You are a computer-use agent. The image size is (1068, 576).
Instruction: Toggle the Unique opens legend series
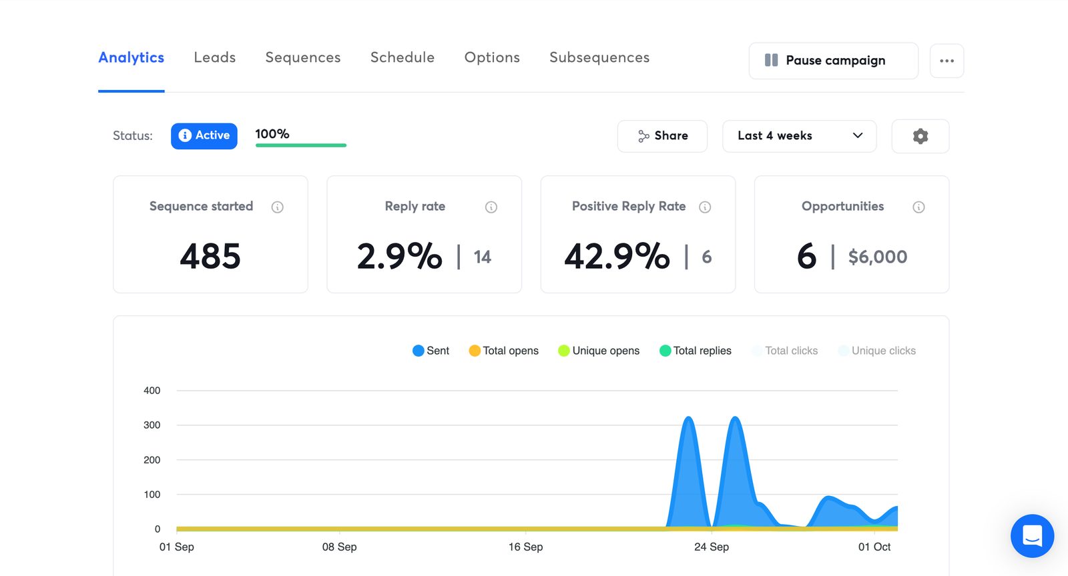point(599,351)
